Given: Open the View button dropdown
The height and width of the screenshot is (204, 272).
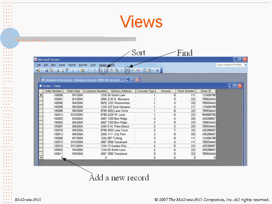Looking at the screenshot, I should (41, 70).
